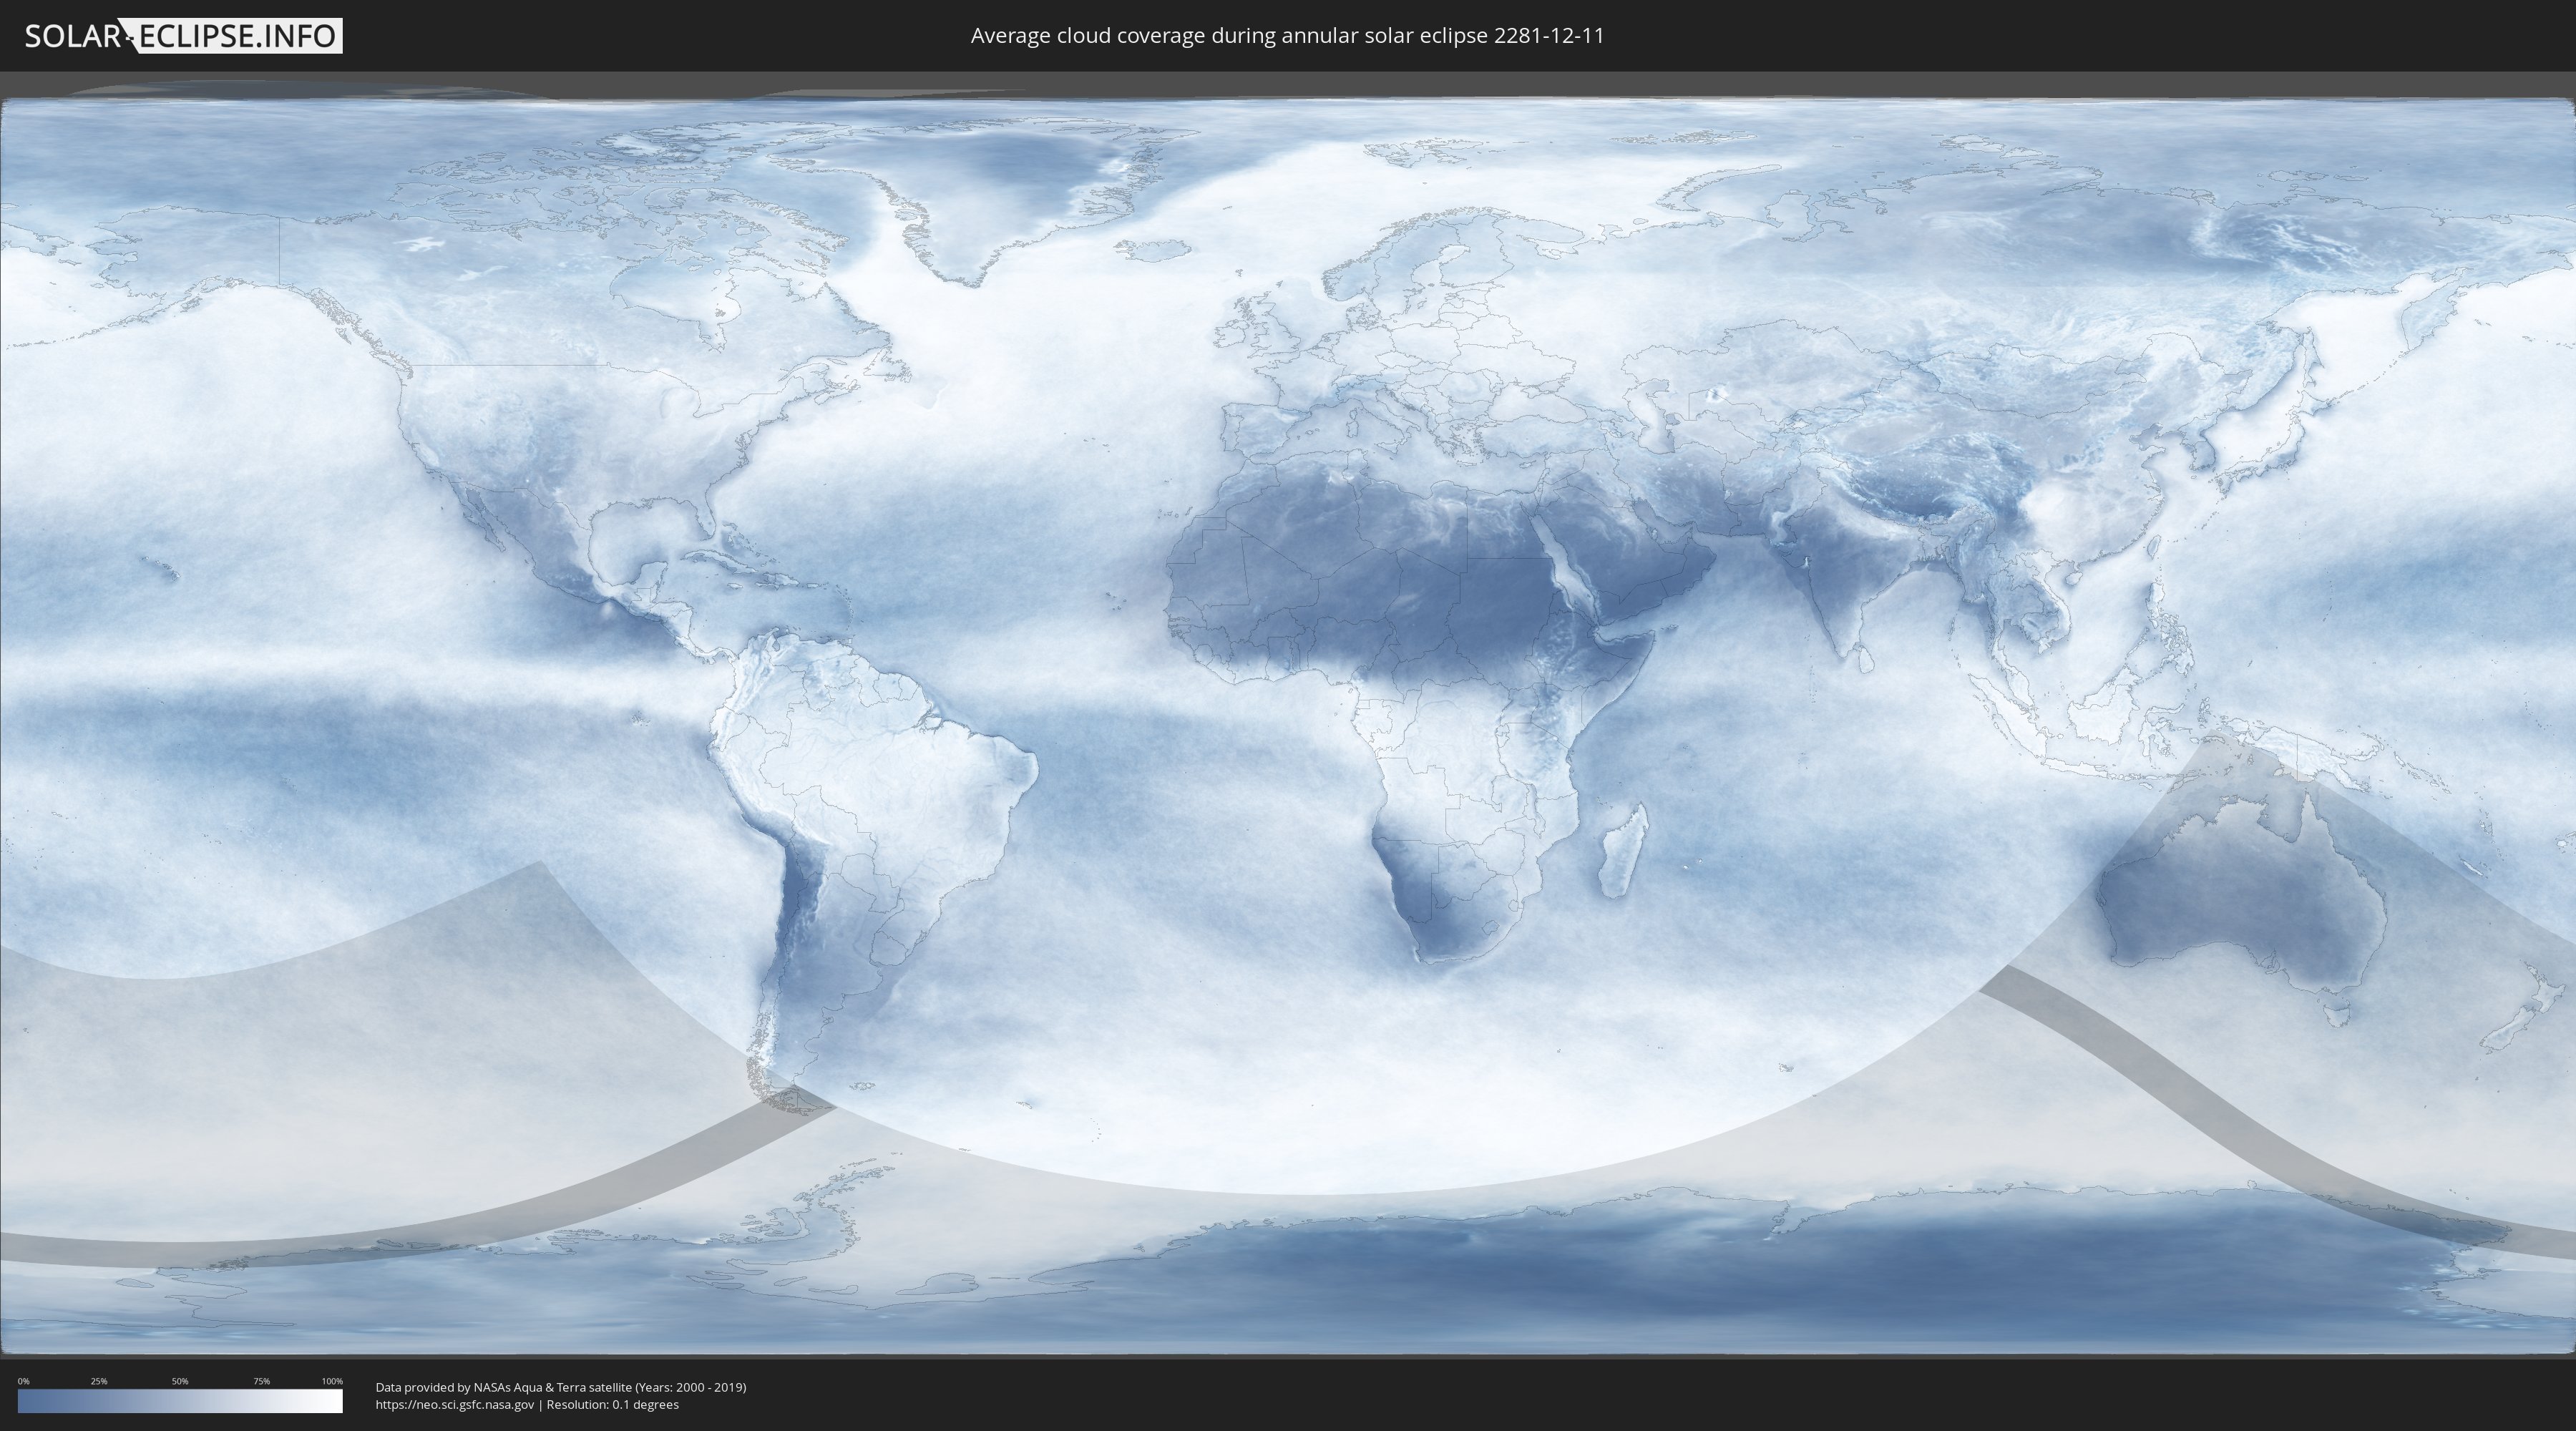This screenshot has width=2576, height=1431.
Task: Click the 75% legend label
Action: (261, 1381)
